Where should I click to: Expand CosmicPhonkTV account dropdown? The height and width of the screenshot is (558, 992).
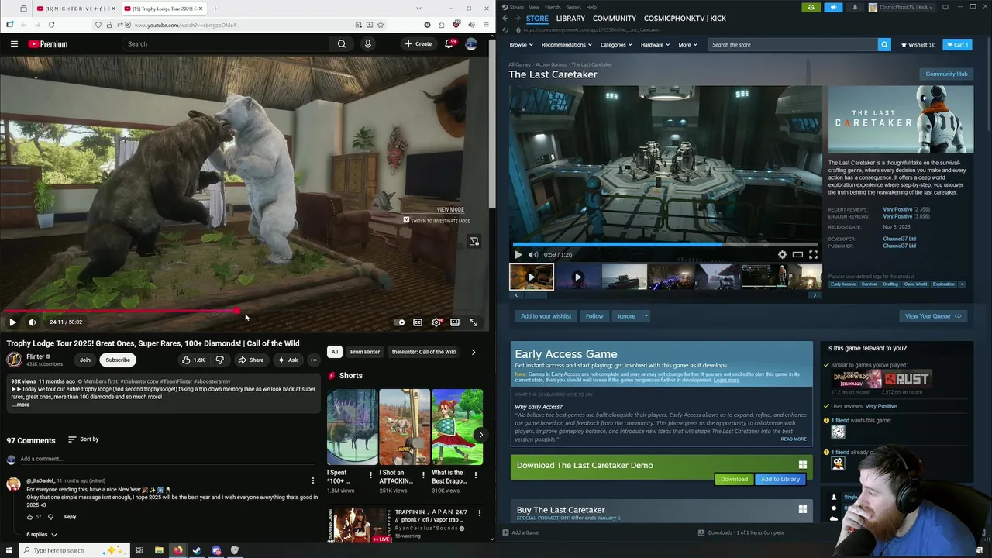pyautogui.click(x=901, y=7)
